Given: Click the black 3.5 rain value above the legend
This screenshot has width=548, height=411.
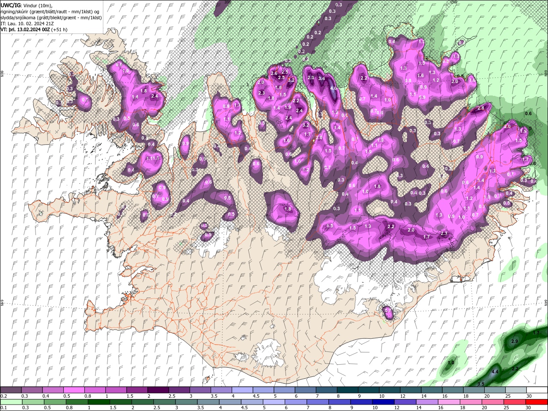Looking at the screenshot, I should point(481,384).
